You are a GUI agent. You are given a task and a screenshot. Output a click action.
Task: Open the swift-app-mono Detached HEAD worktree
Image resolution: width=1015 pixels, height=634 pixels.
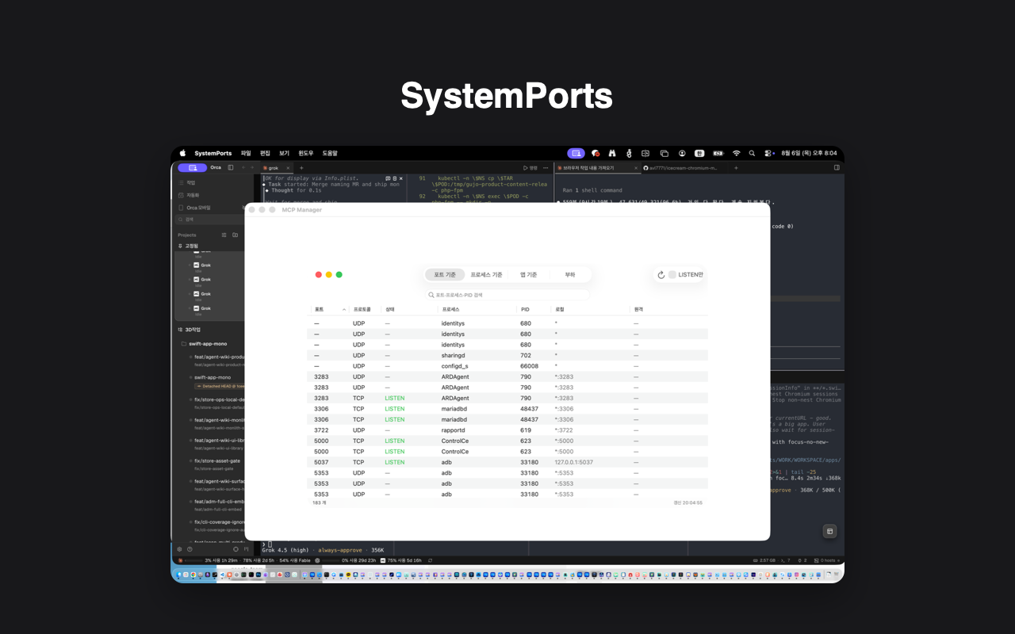click(216, 381)
